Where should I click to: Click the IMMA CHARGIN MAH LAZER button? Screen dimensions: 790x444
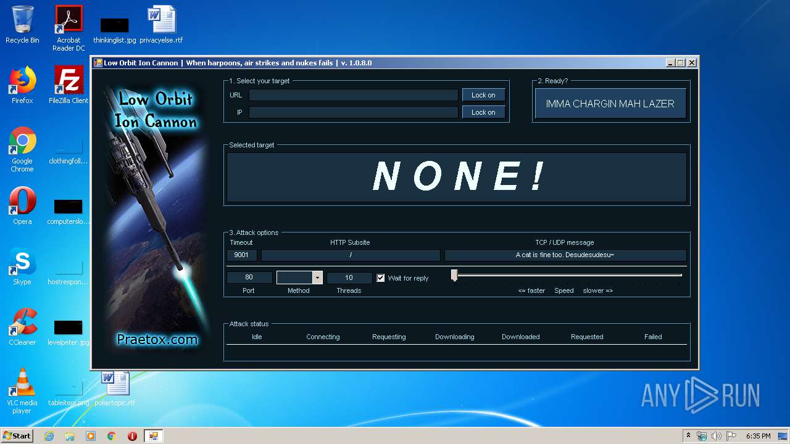(610, 104)
